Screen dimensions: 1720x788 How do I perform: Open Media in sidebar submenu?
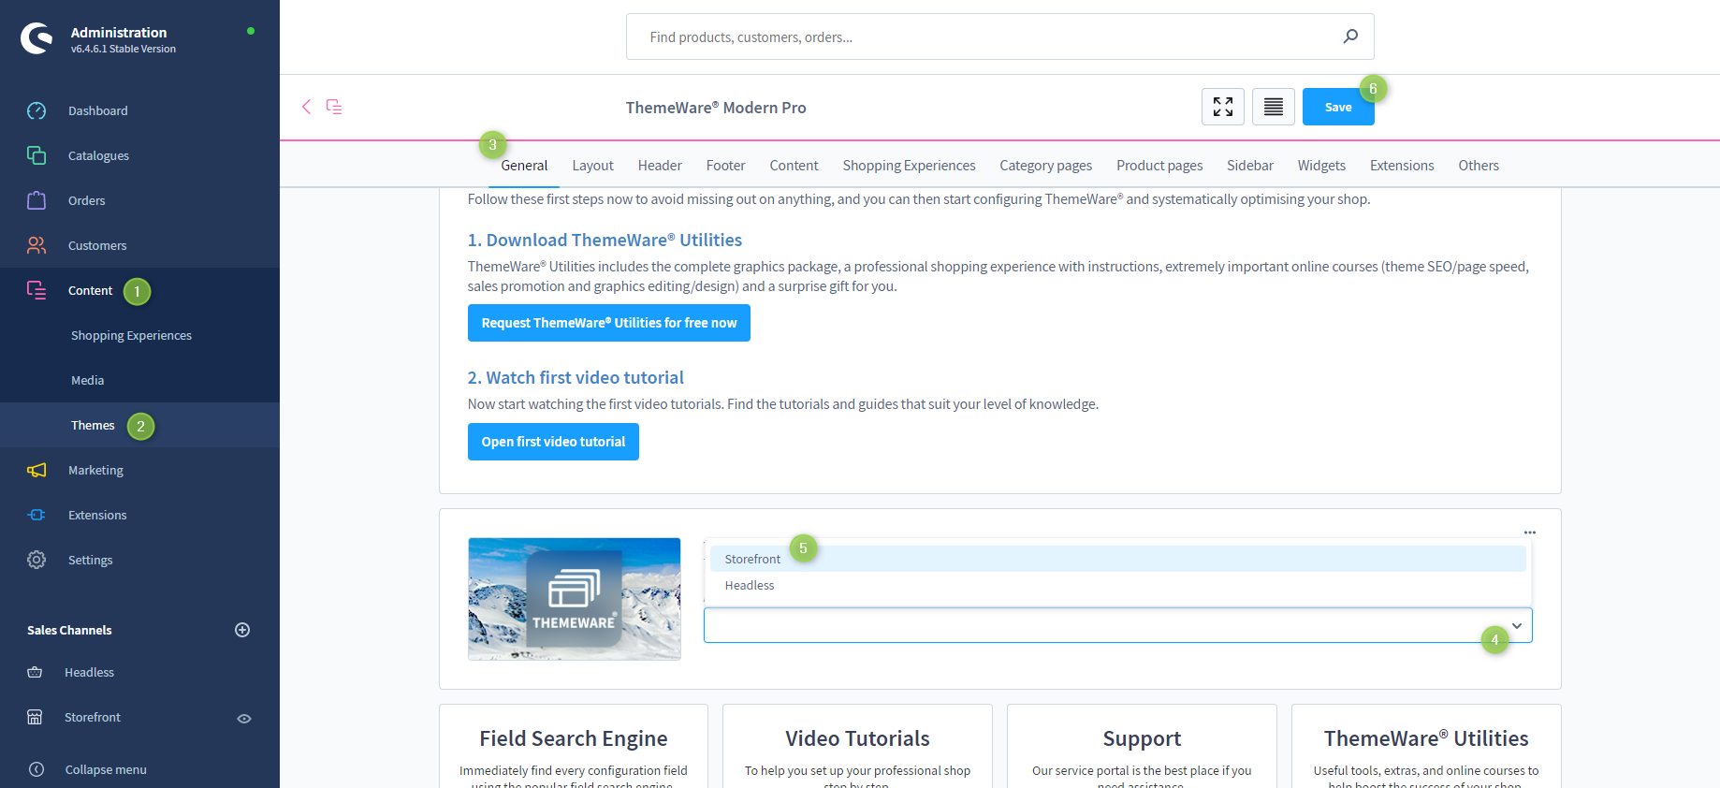(x=88, y=380)
